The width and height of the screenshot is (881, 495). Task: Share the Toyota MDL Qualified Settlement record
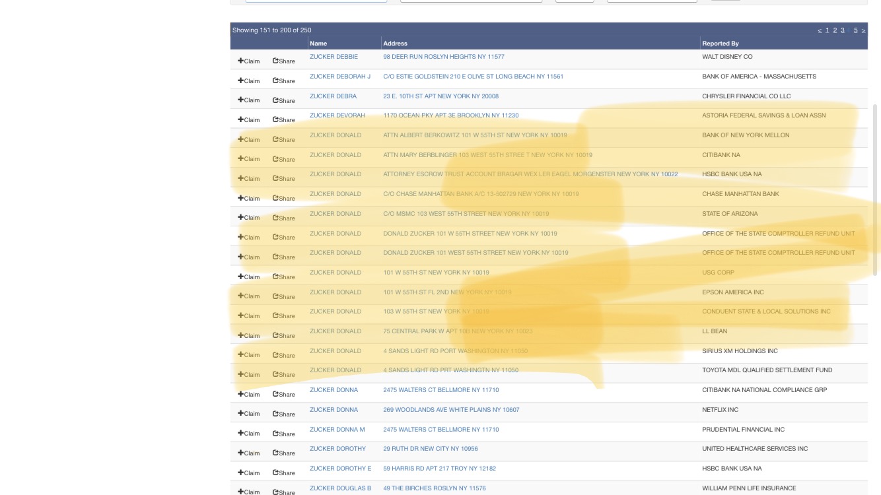284,374
